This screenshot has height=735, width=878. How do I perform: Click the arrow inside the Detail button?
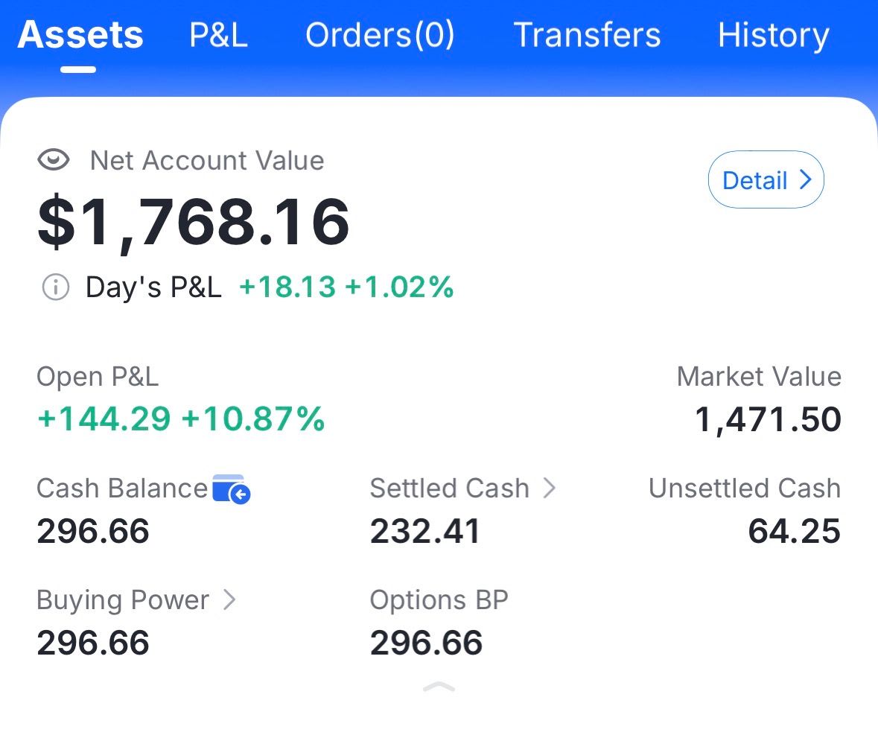(x=805, y=179)
